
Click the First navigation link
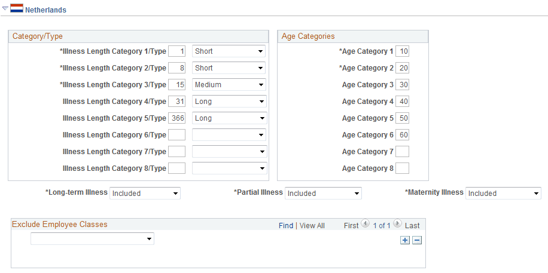click(x=351, y=226)
